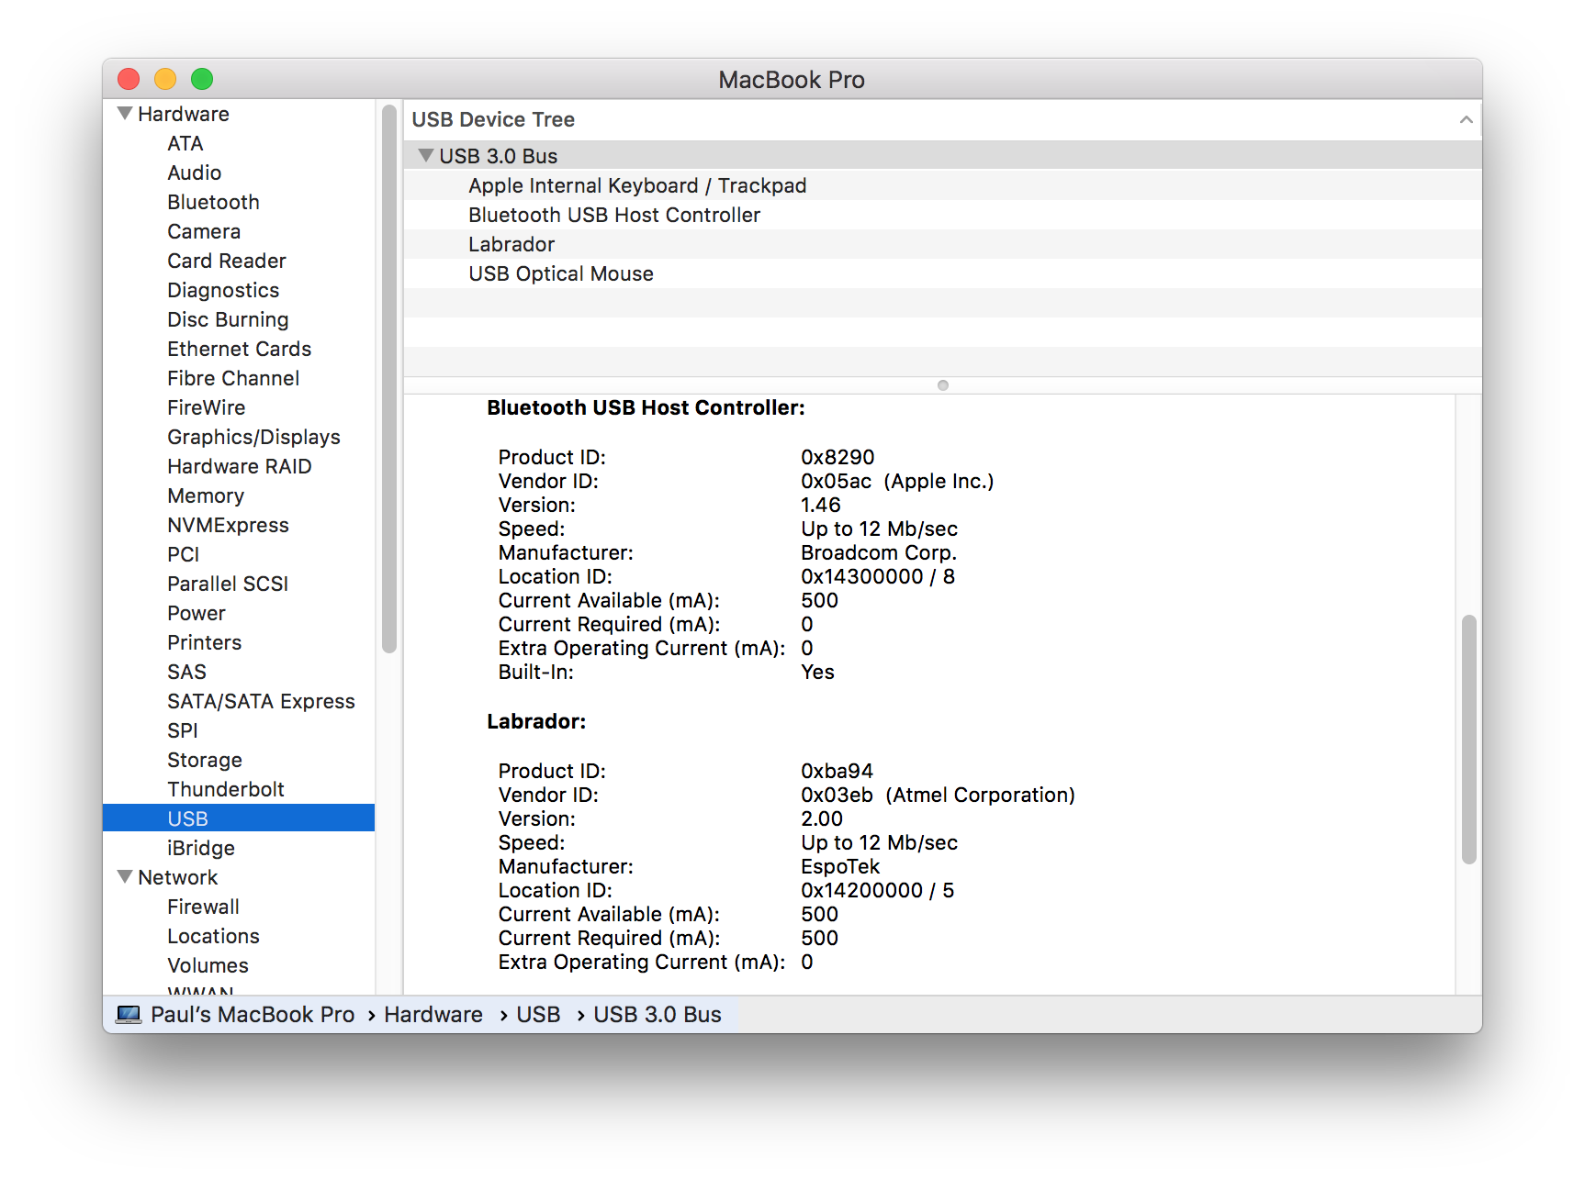Click the Bluetooth USB Host Controller heading
Image resolution: width=1585 pixels, height=1180 pixels.
coord(646,408)
